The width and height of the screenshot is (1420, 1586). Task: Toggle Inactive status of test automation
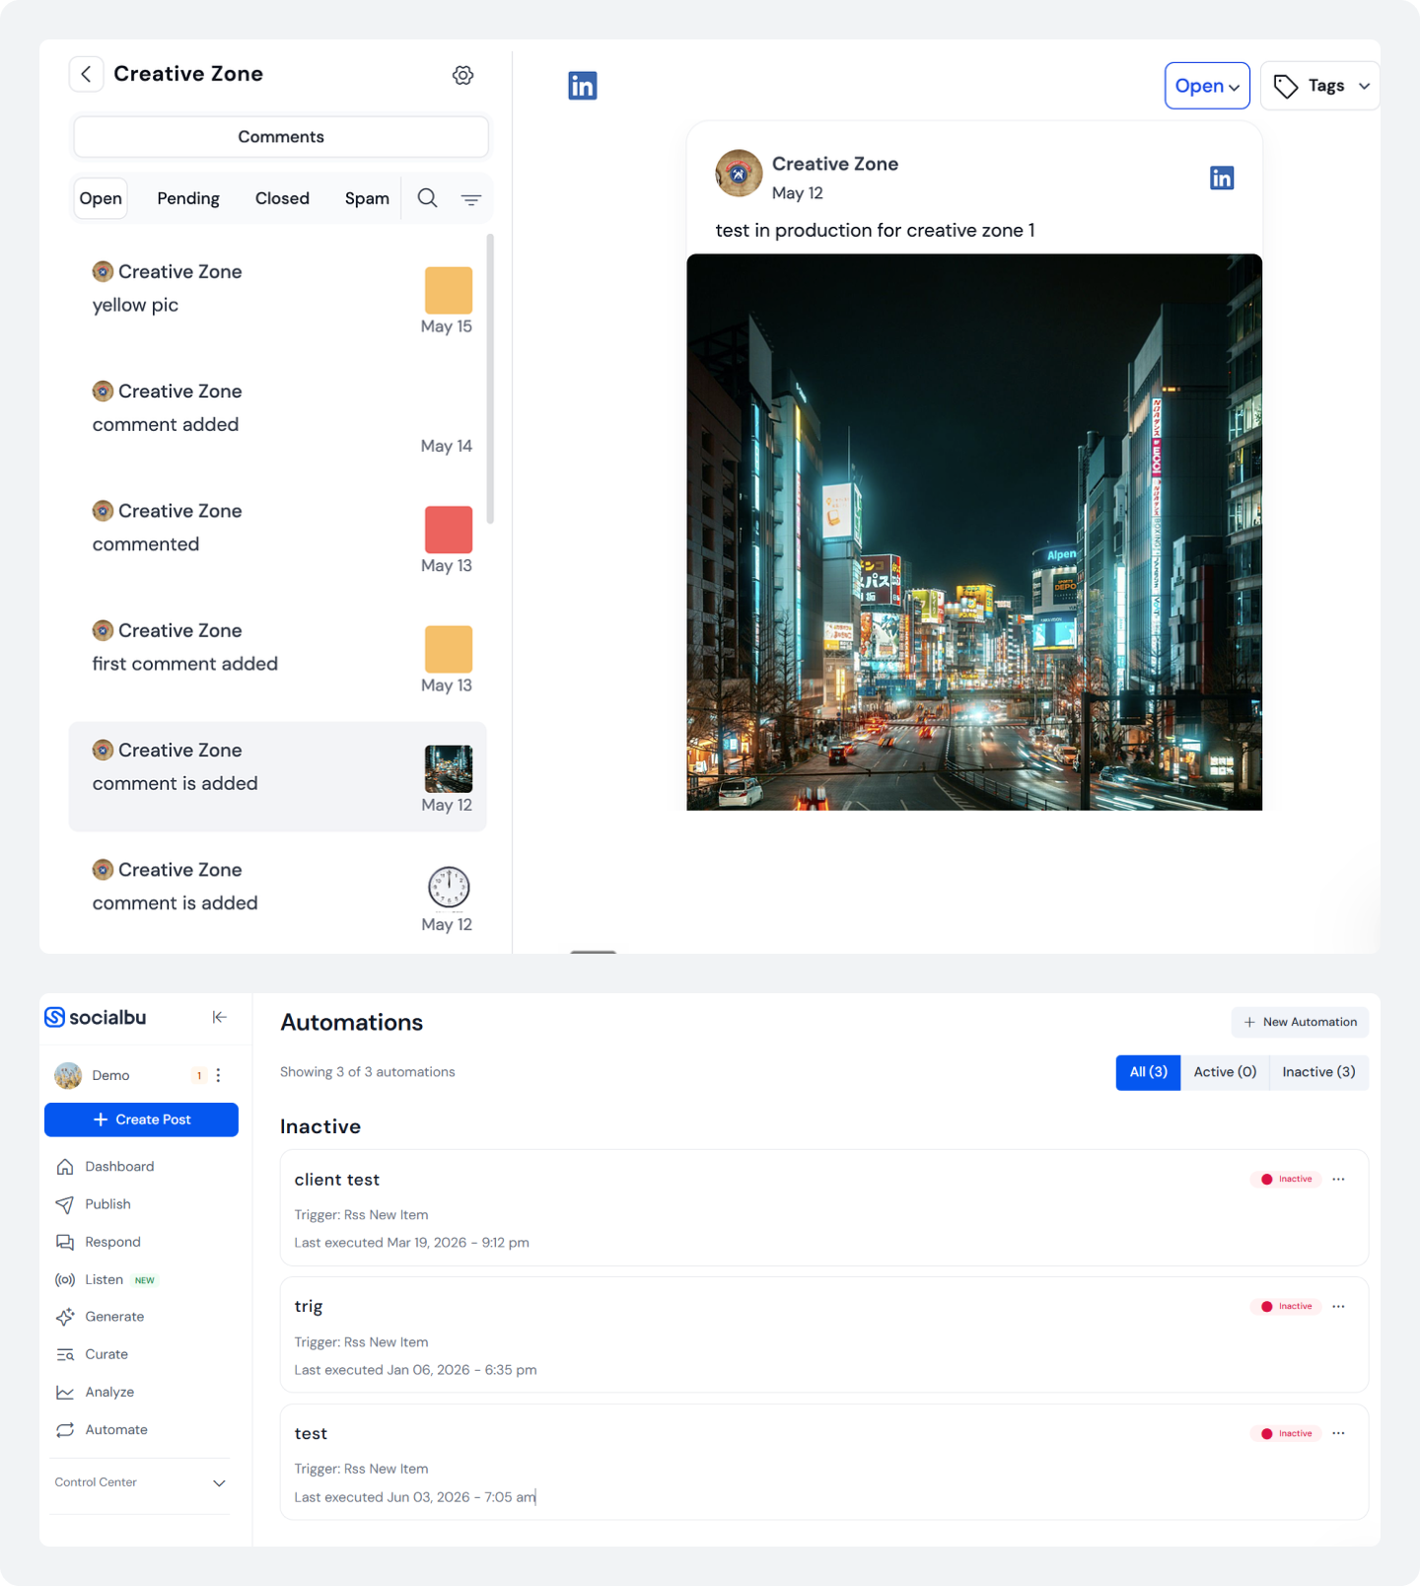coord(1286,1433)
